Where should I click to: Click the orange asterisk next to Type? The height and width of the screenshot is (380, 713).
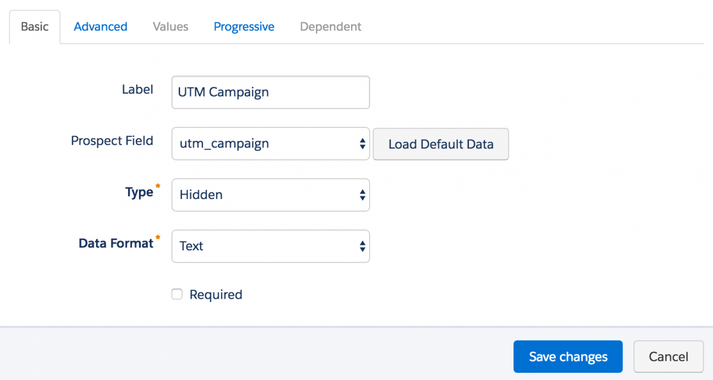point(156,186)
